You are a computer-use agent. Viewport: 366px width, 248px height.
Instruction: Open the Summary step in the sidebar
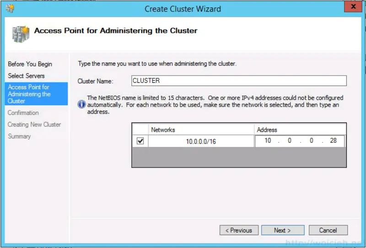click(x=19, y=136)
